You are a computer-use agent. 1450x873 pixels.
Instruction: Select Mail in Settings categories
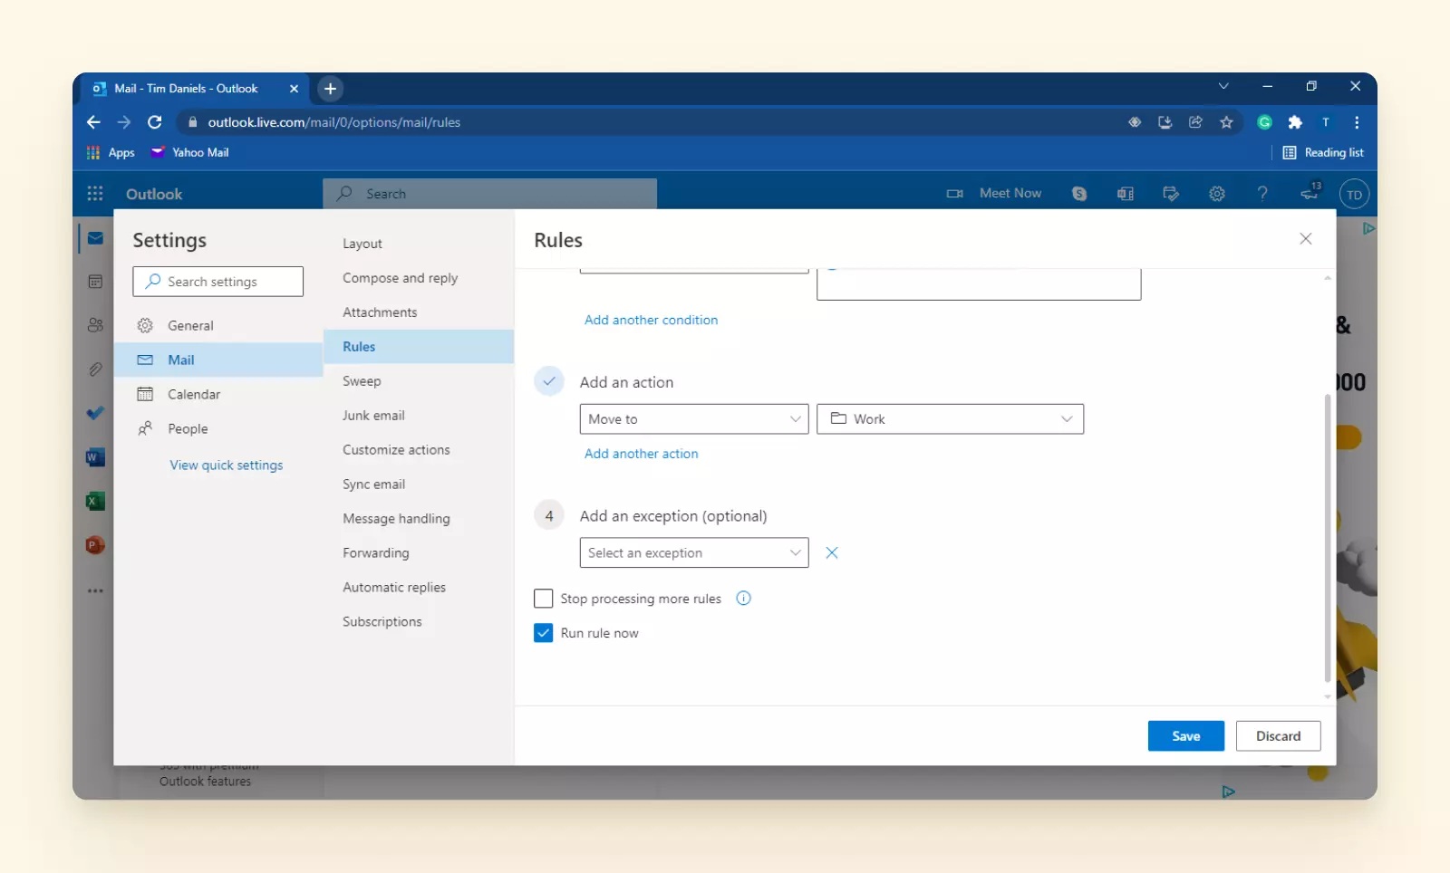pos(218,360)
